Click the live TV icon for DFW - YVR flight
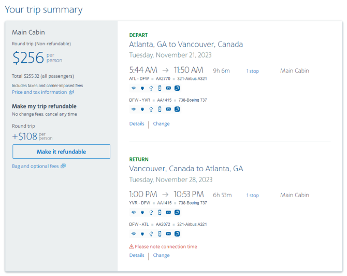The image size is (347, 276). click(168, 109)
